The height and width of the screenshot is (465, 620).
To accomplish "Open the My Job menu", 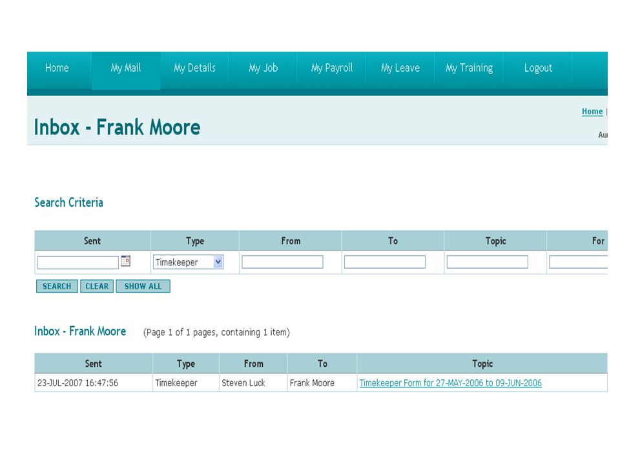I will tap(263, 68).
